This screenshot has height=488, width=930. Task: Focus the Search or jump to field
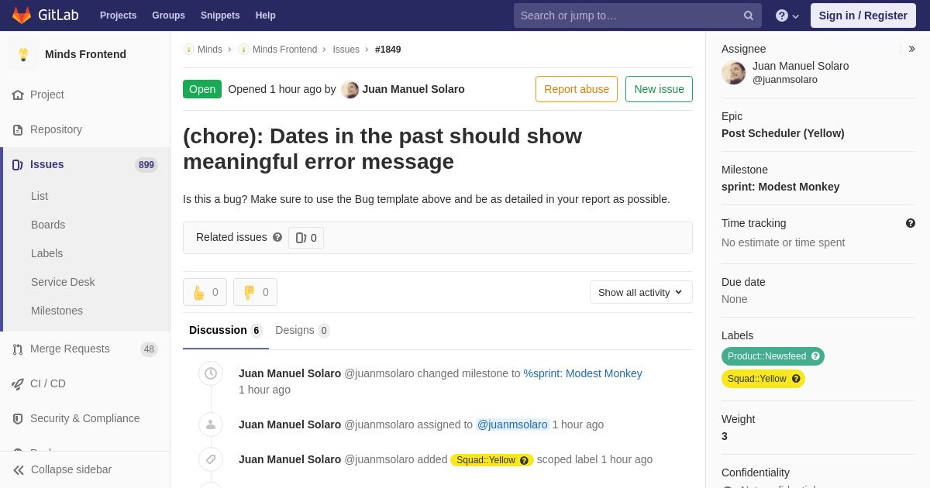tap(637, 15)
